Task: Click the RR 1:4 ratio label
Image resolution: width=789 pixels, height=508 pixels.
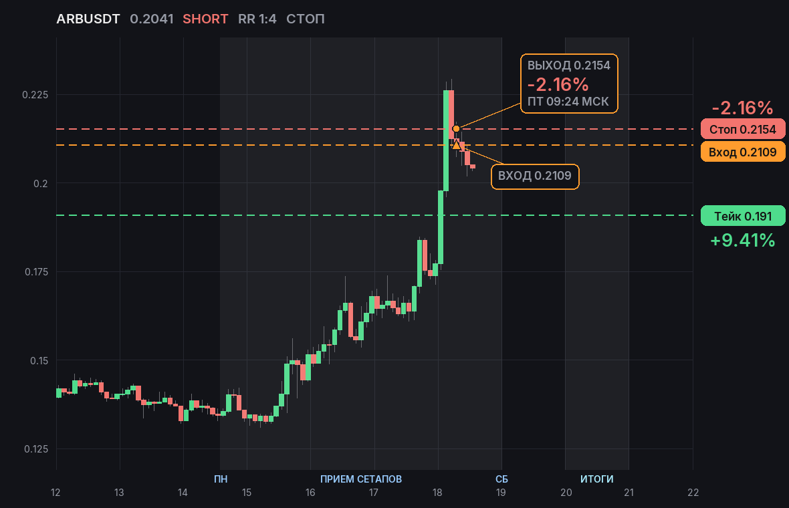Action: click(x=257, y=19)
